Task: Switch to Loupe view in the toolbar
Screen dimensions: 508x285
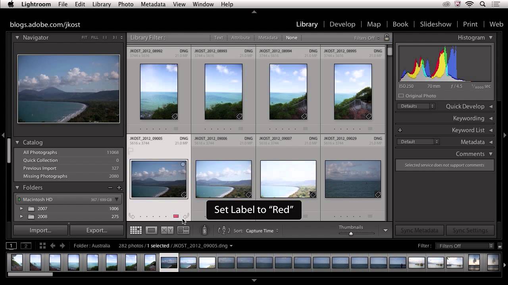Action: pos(151,230)
